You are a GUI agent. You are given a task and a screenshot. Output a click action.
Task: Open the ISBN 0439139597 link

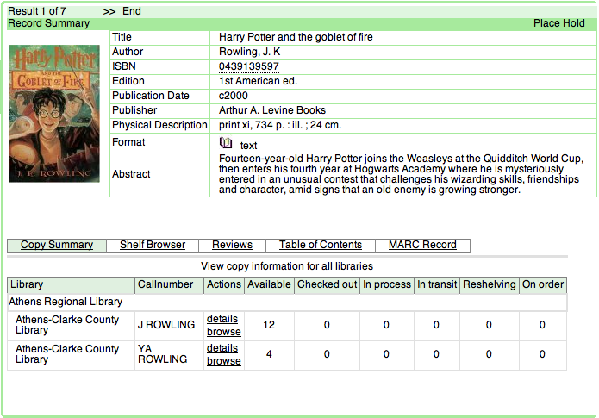[249, 66]
